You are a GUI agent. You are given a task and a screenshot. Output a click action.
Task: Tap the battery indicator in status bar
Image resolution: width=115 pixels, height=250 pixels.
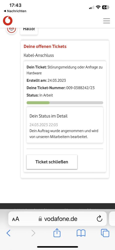coord(106,7)
